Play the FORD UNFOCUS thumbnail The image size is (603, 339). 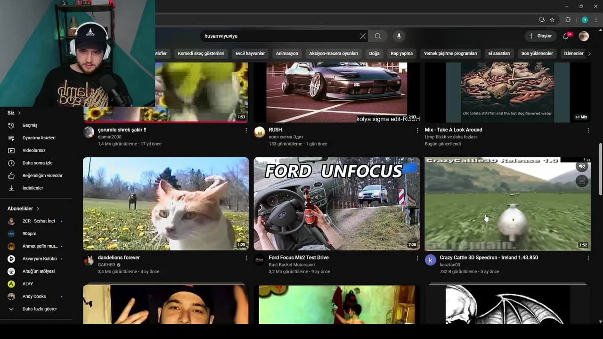(337, 204)
